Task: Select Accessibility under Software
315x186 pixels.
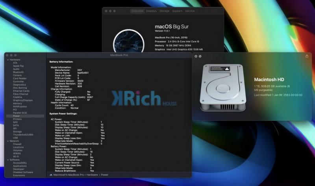Action: pyautogui.click(x=20, y=163)
